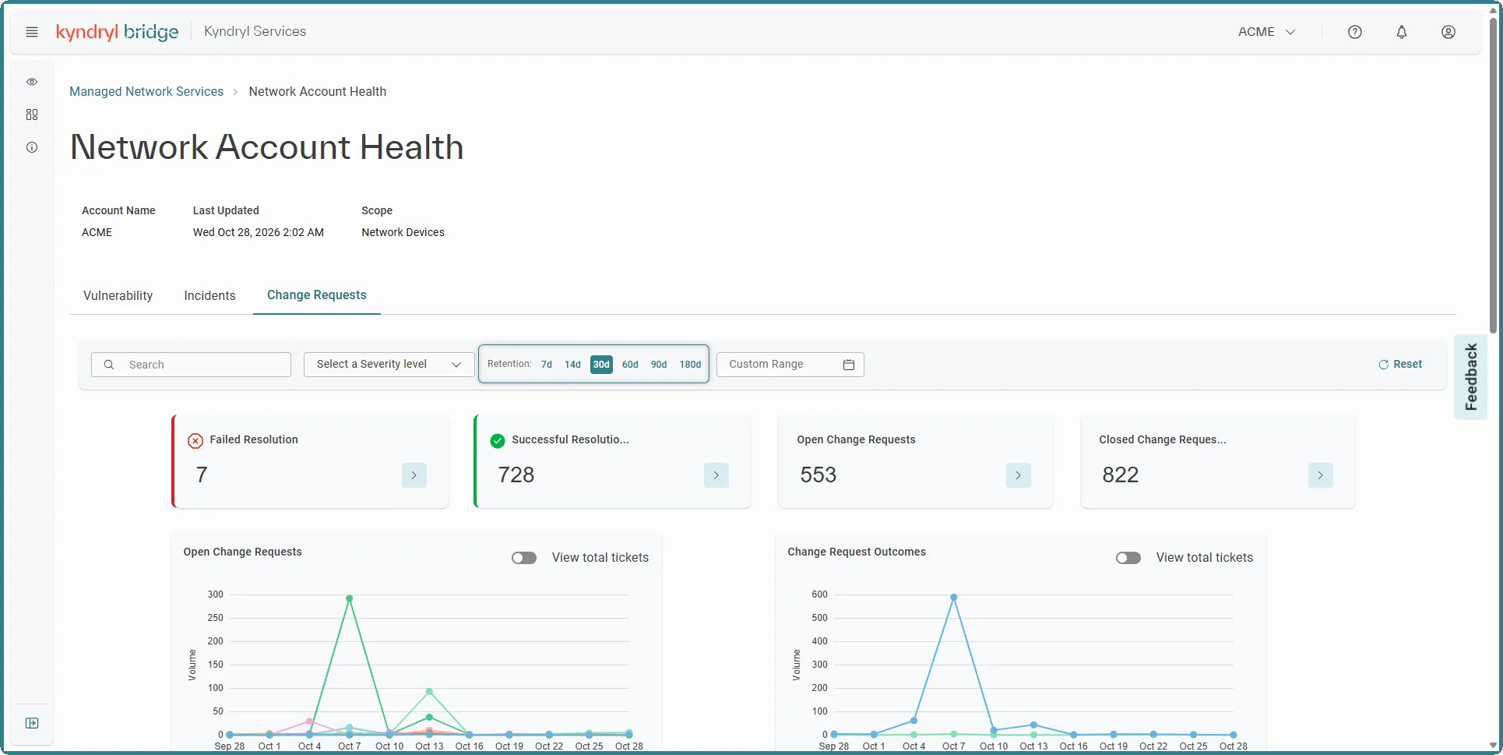Image resolution: width=1503 pixels, height=755 pixels.
Task: Click the search magnifier icon
Action: point(109,365)
